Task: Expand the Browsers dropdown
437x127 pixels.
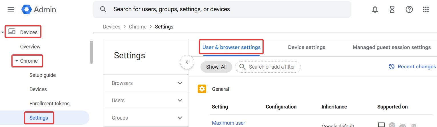Action: [x=180, y=83]
